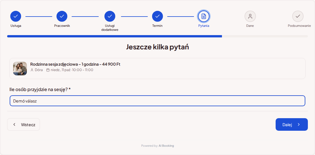
Task: Click the Usługa completed step checkmark circle
Action: (16, 16)
